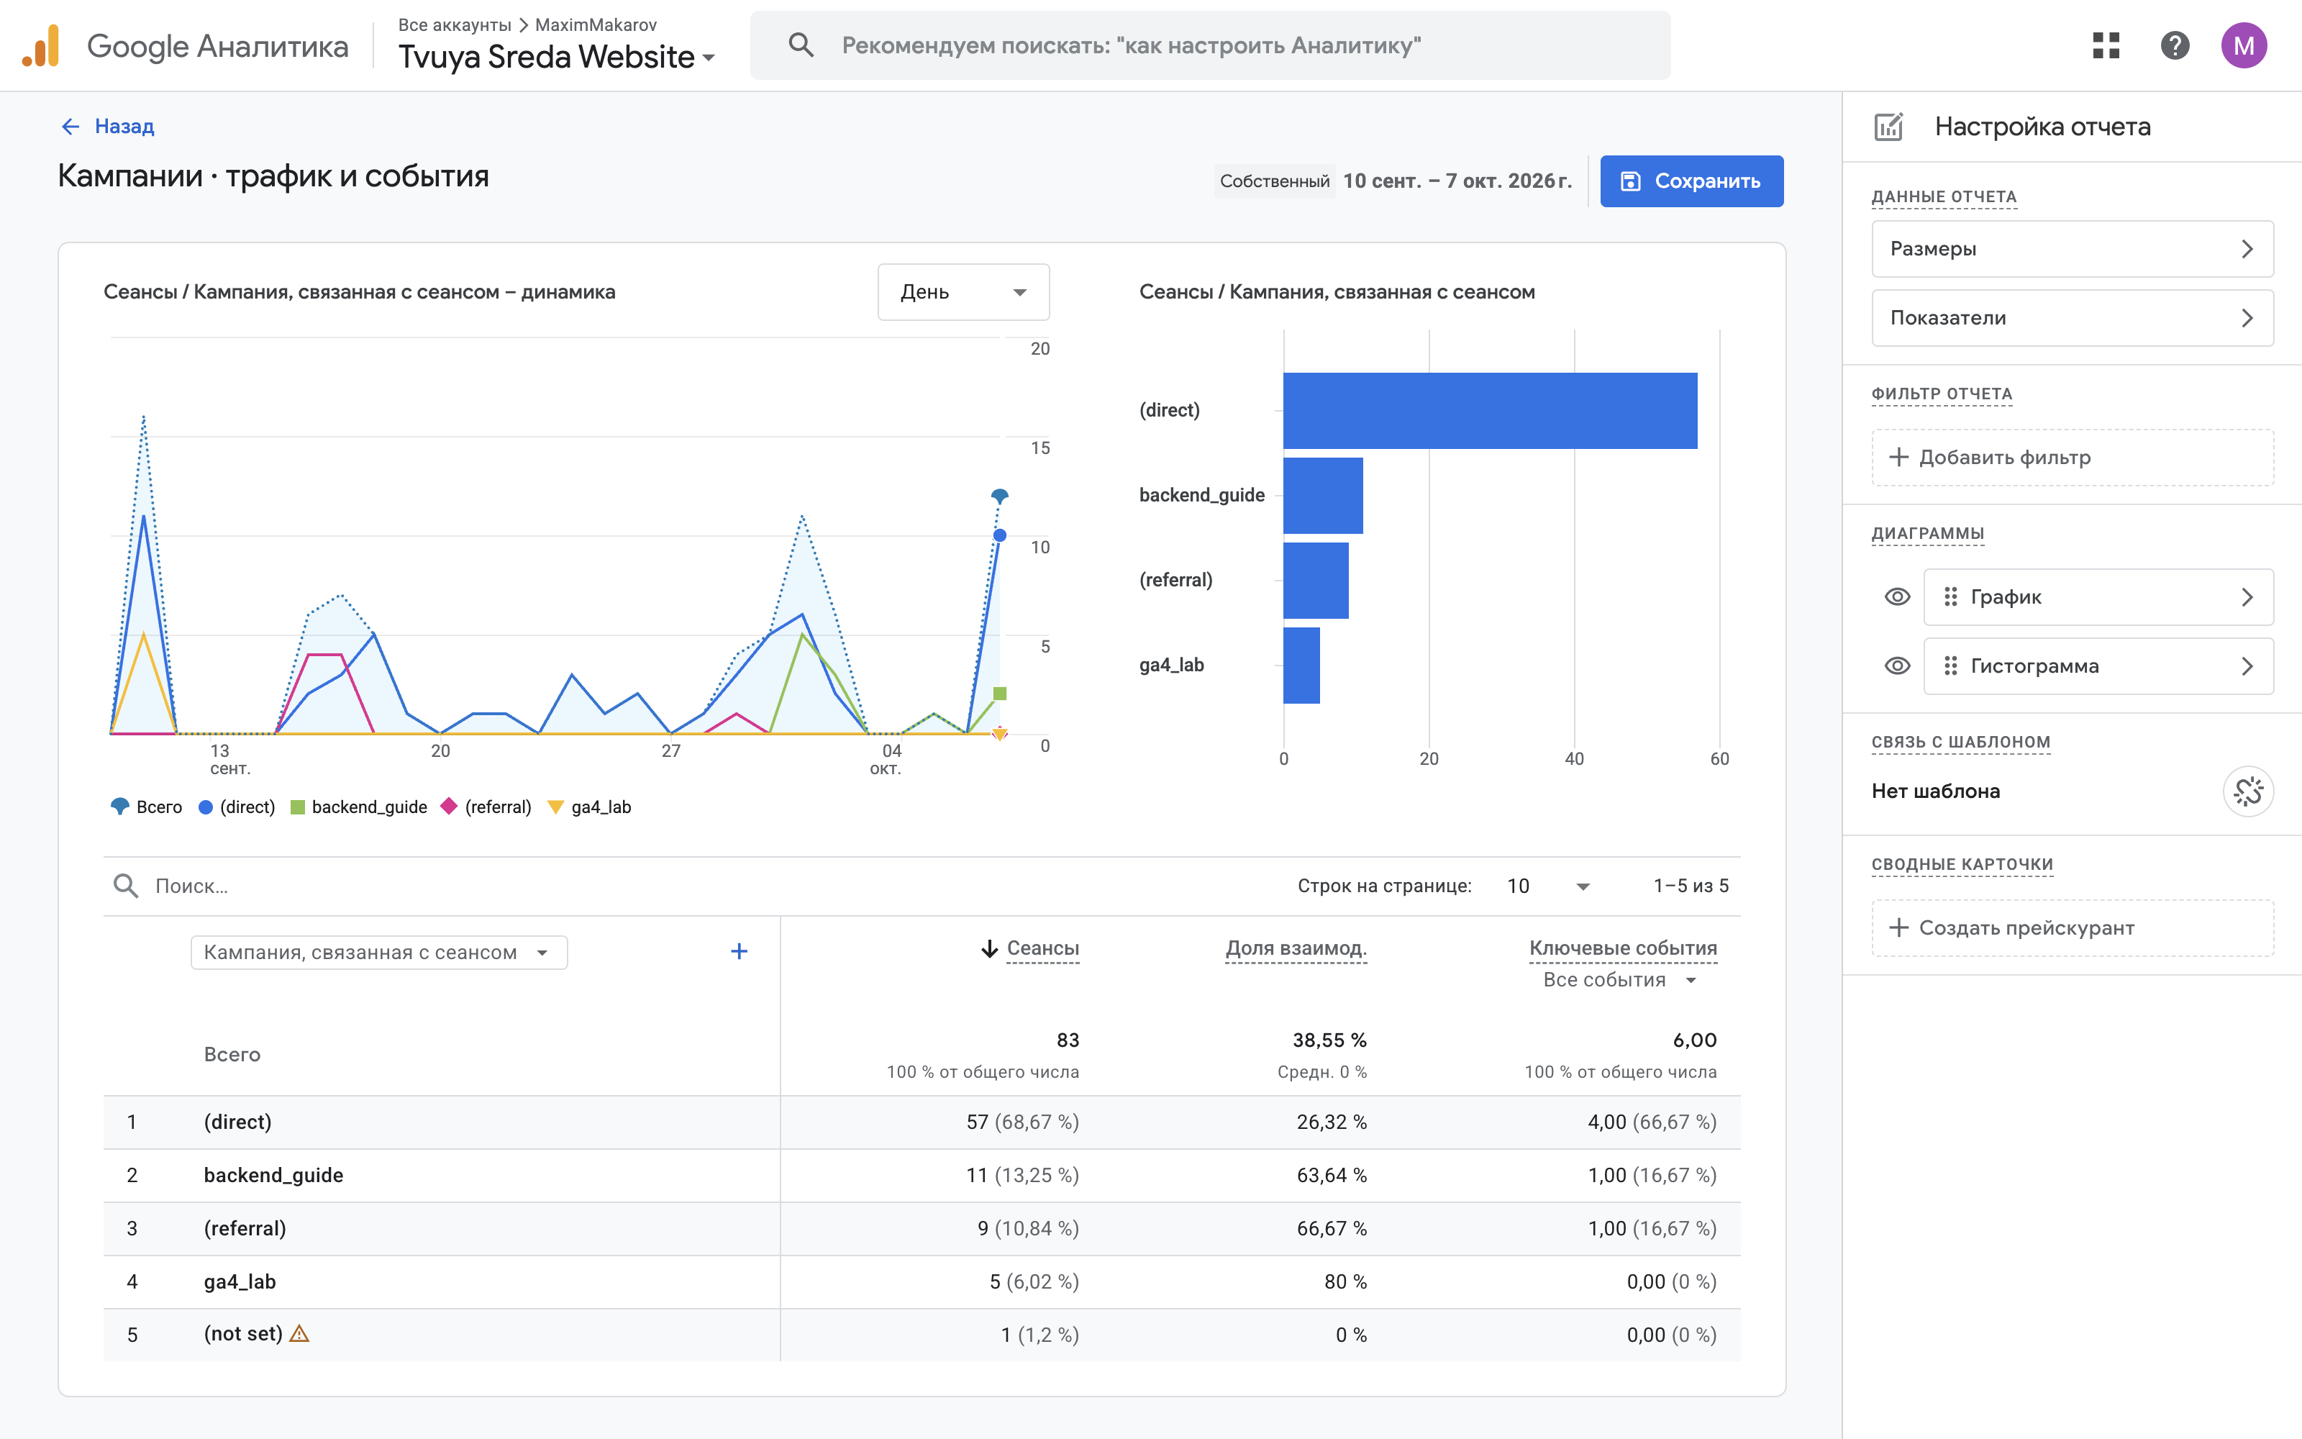This screenshot has width=2302, height=1439.
Task: Click the drag handle icon on График
Action: pyautogui.click(x=1950, y=596)
